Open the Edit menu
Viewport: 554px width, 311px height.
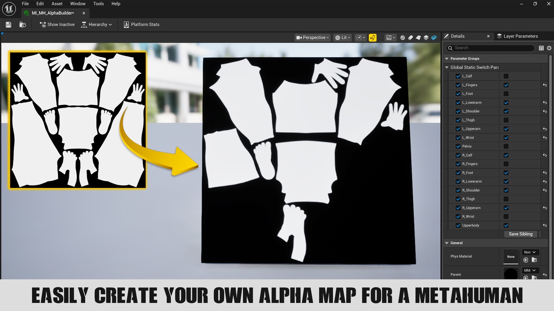(x=40, y=4)
